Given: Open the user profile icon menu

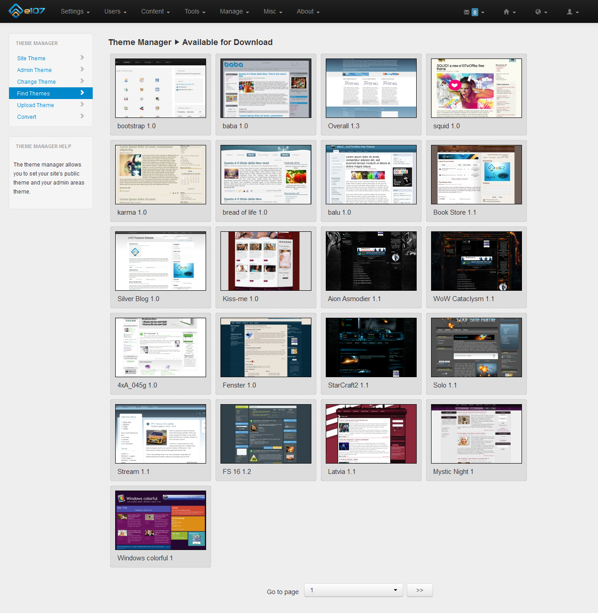Looking at the screenshot, I should pyautogui.click(x=572, y=12).
